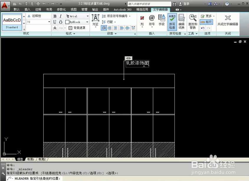Viewport: 249px width, 181px height.
Task: Switch to the 默认 ribbon tab
Action: point(17,9)
